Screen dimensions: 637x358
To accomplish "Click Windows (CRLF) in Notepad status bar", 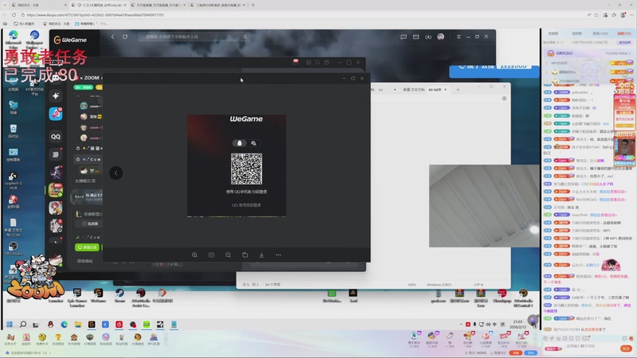I will click(x=440, y=285).
